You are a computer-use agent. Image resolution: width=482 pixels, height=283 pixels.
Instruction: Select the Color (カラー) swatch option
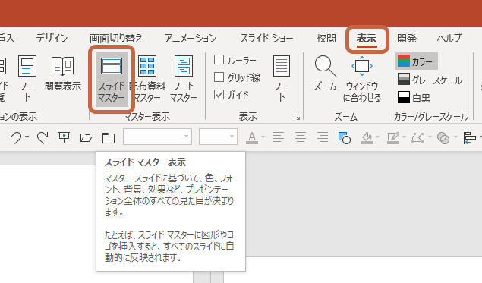coord(416,61)
